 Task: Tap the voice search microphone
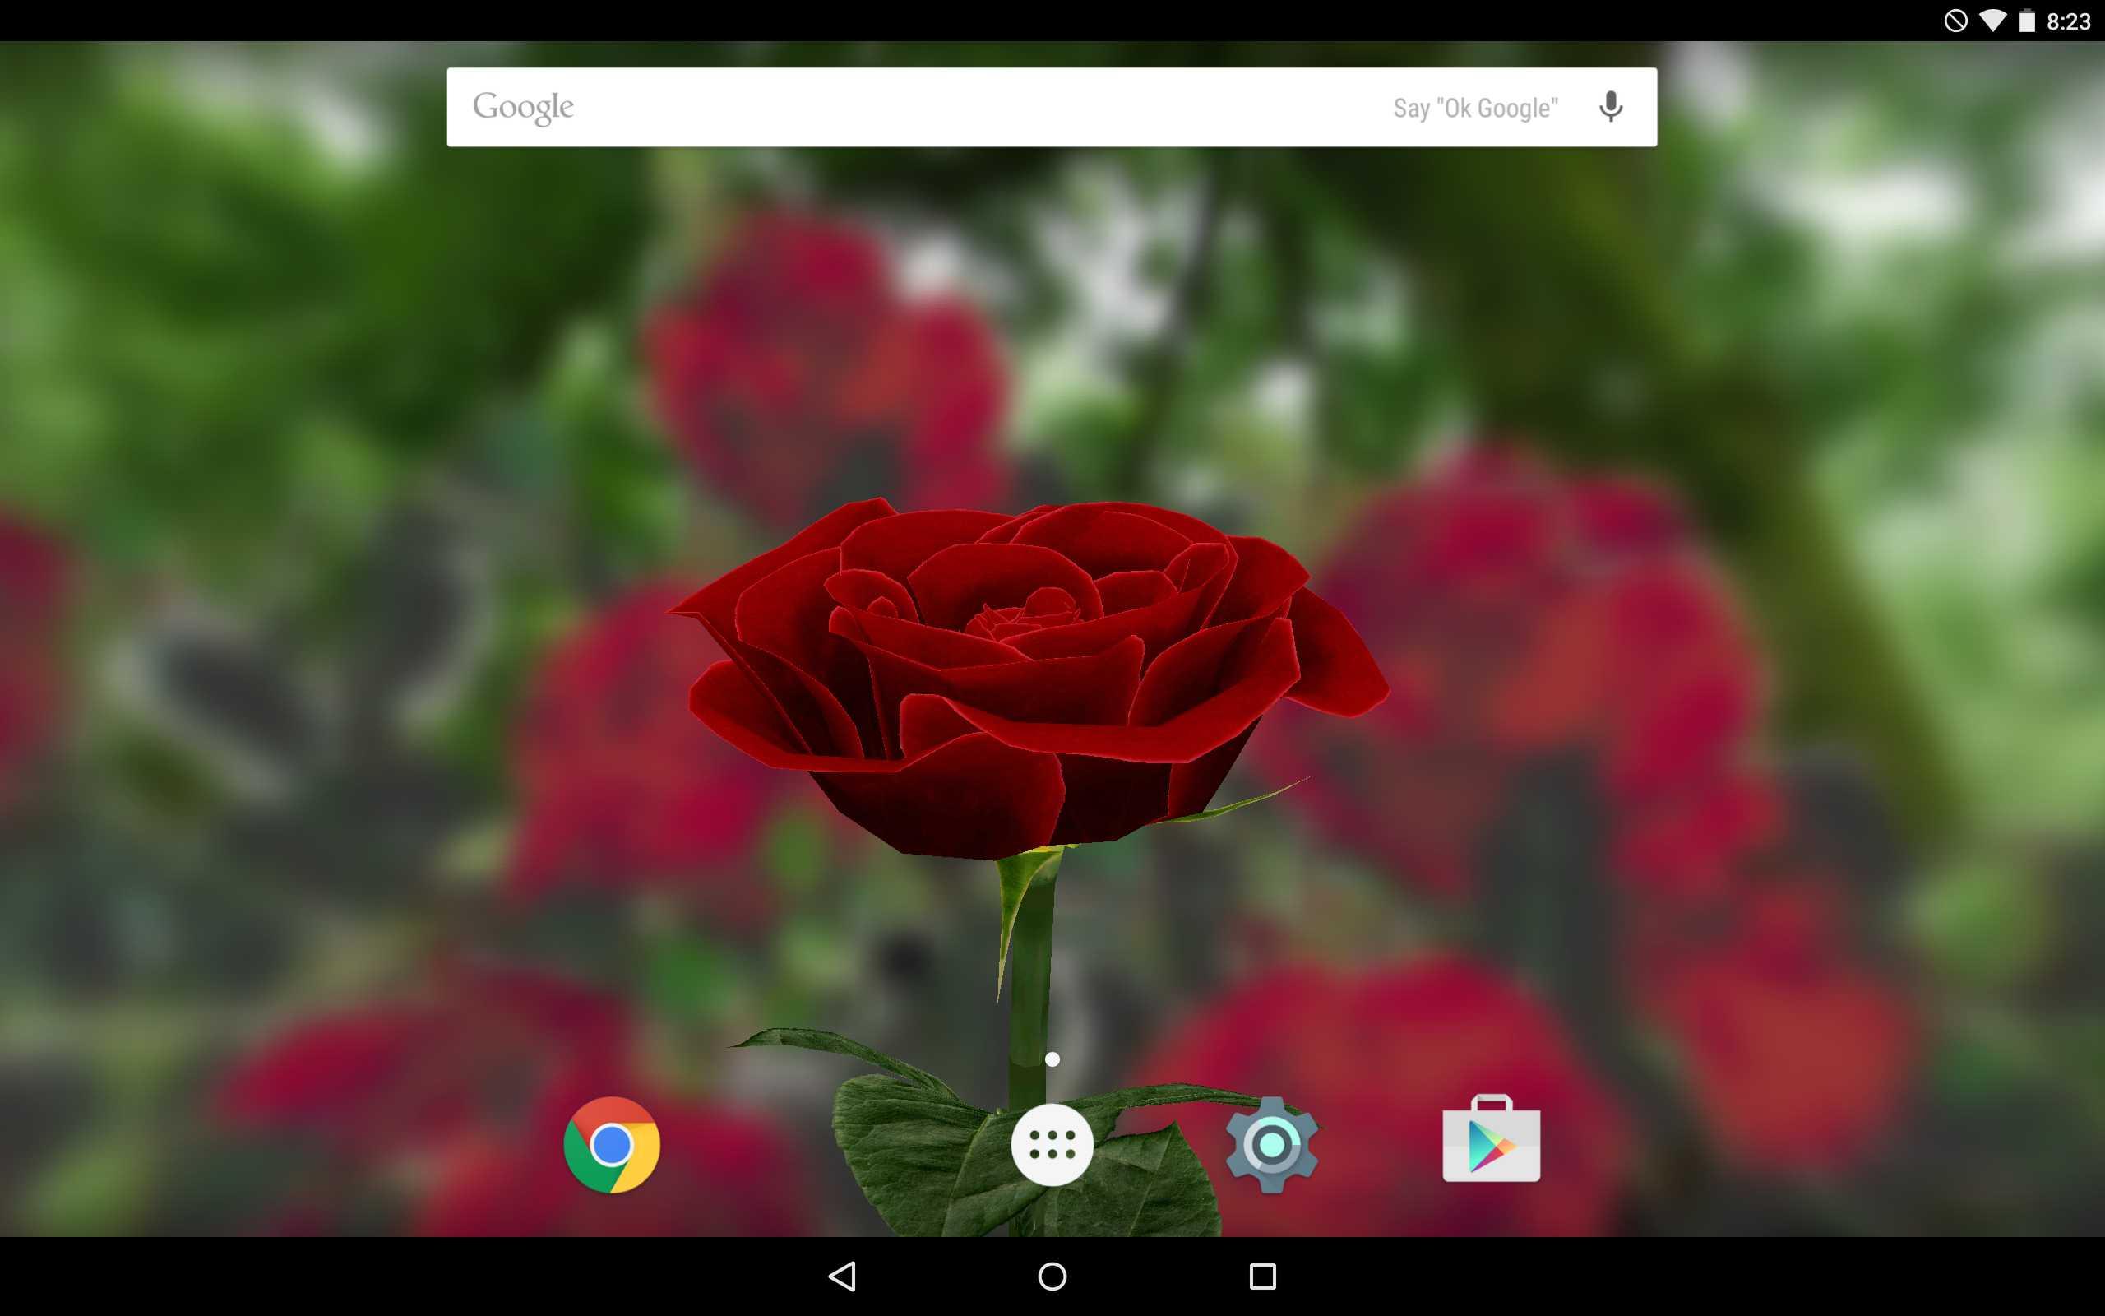point(1610,107)
